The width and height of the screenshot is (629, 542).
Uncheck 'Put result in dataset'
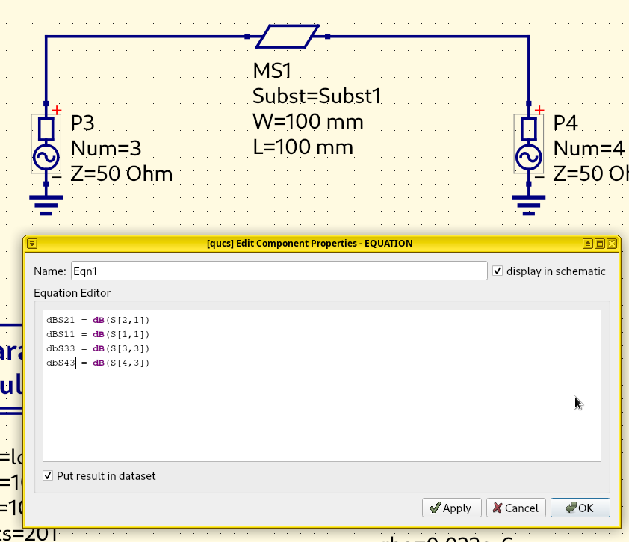[x=49, y=475]
